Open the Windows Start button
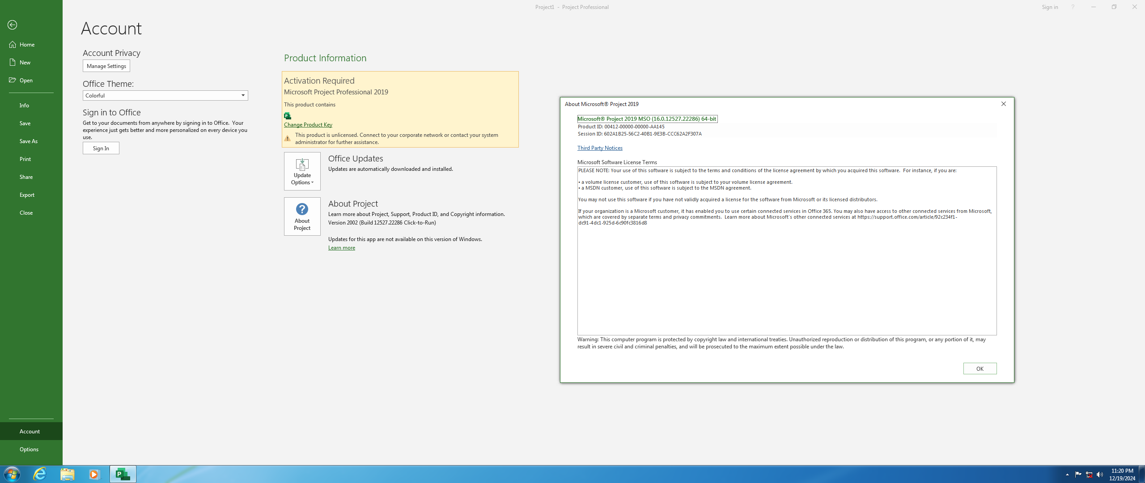This screenshot has height=483, width=1145. click(x=12, y=474)
